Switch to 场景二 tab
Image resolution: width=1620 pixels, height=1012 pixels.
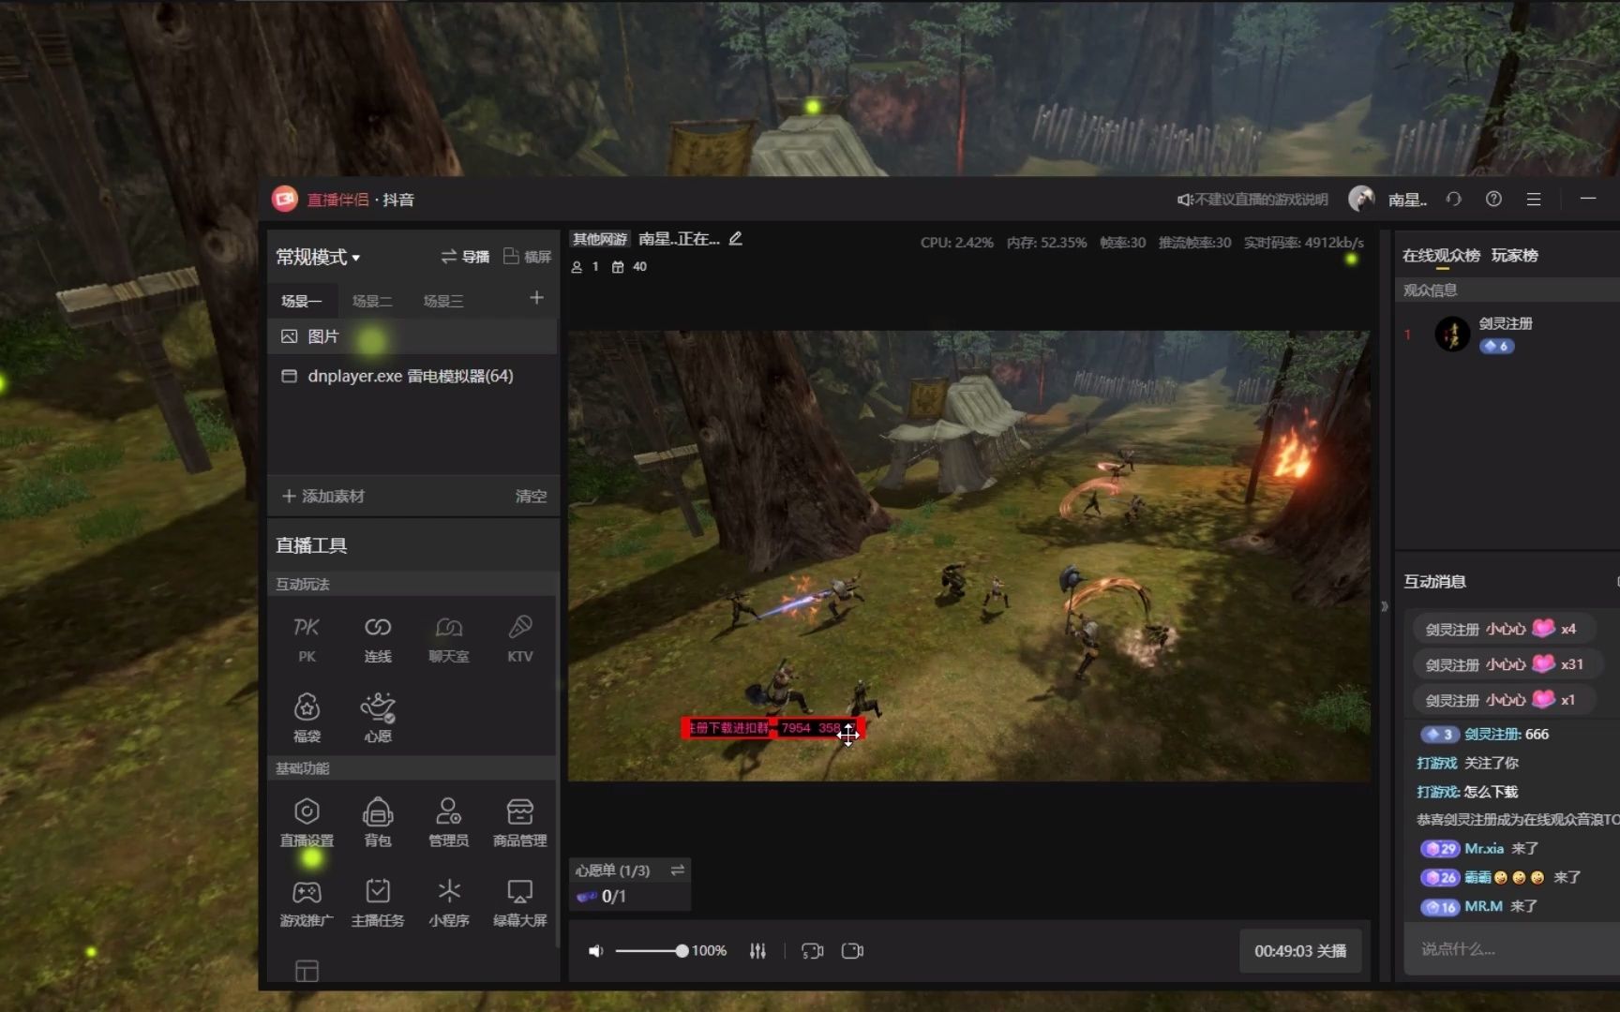point(372,301)
